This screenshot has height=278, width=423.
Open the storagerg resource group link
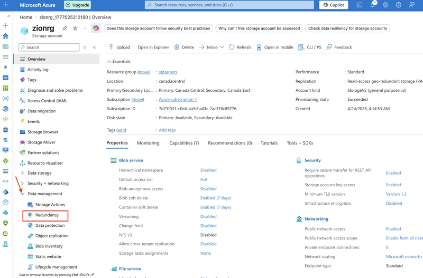coord(168,72)
